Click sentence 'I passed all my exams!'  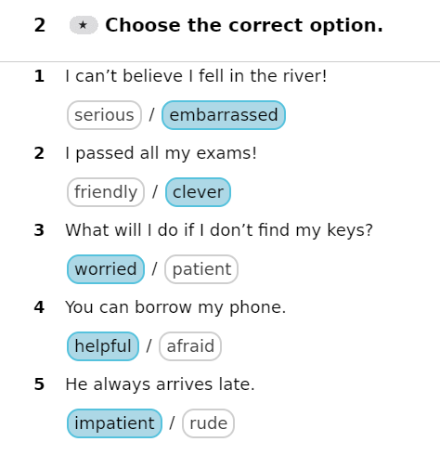(161, 153)
